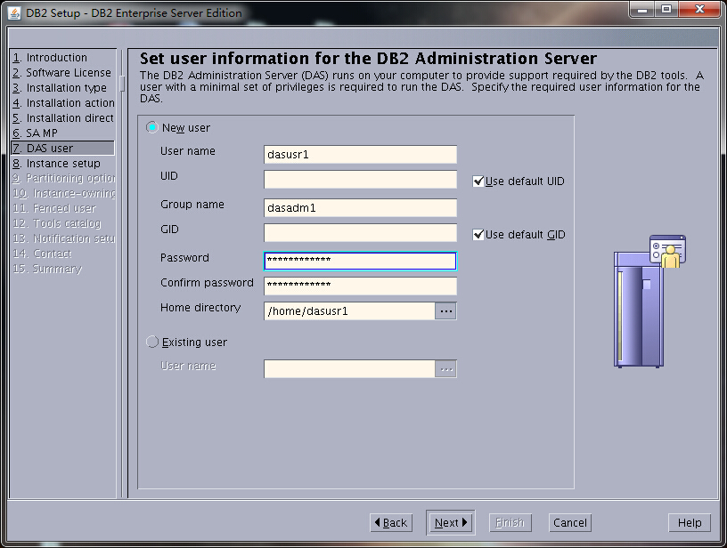
Task: Toggle the Use default GID checkbox
Action: (x=478, y=234)
